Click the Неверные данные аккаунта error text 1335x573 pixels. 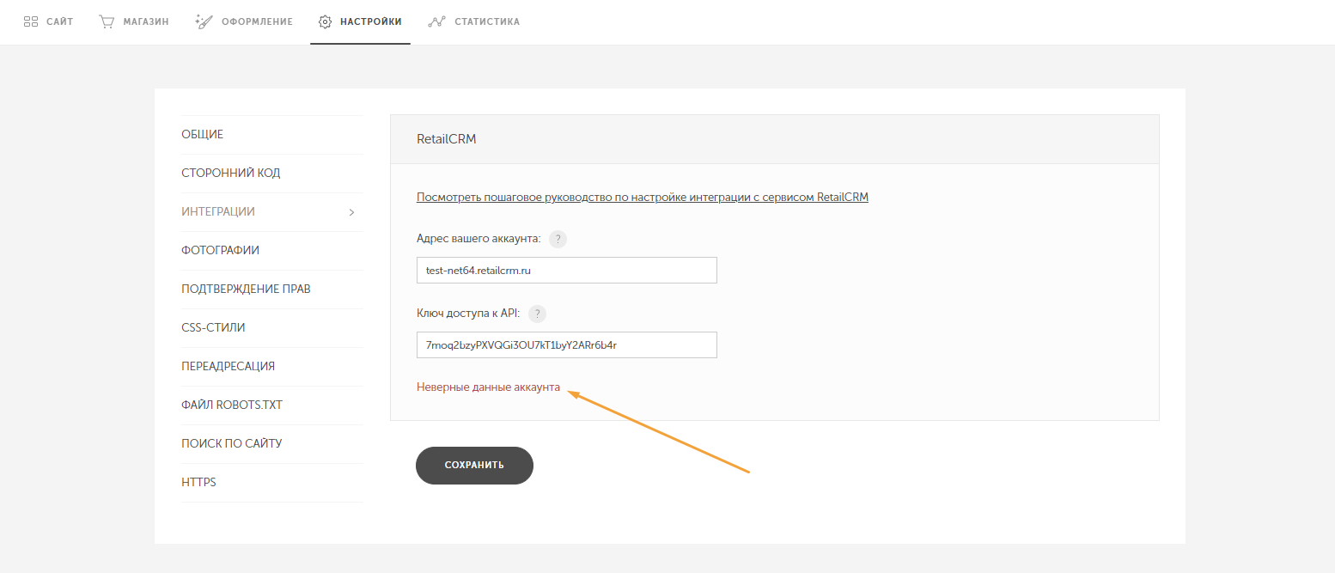point(488,387)
